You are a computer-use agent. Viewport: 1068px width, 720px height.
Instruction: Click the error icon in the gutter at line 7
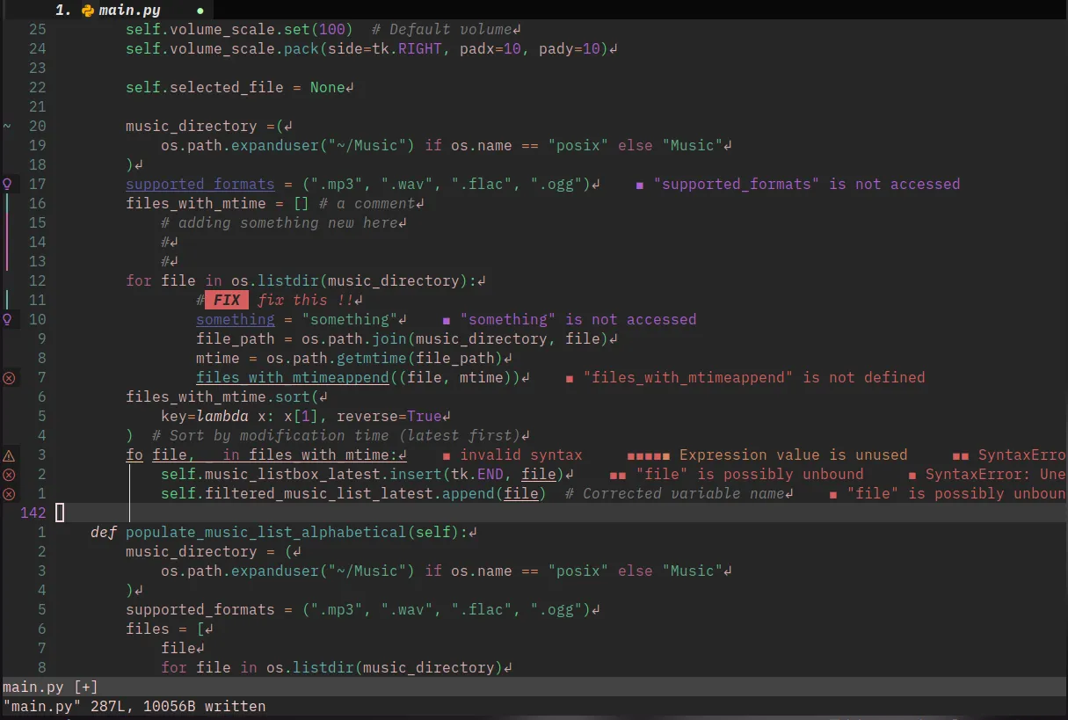(x=9, y=377)
